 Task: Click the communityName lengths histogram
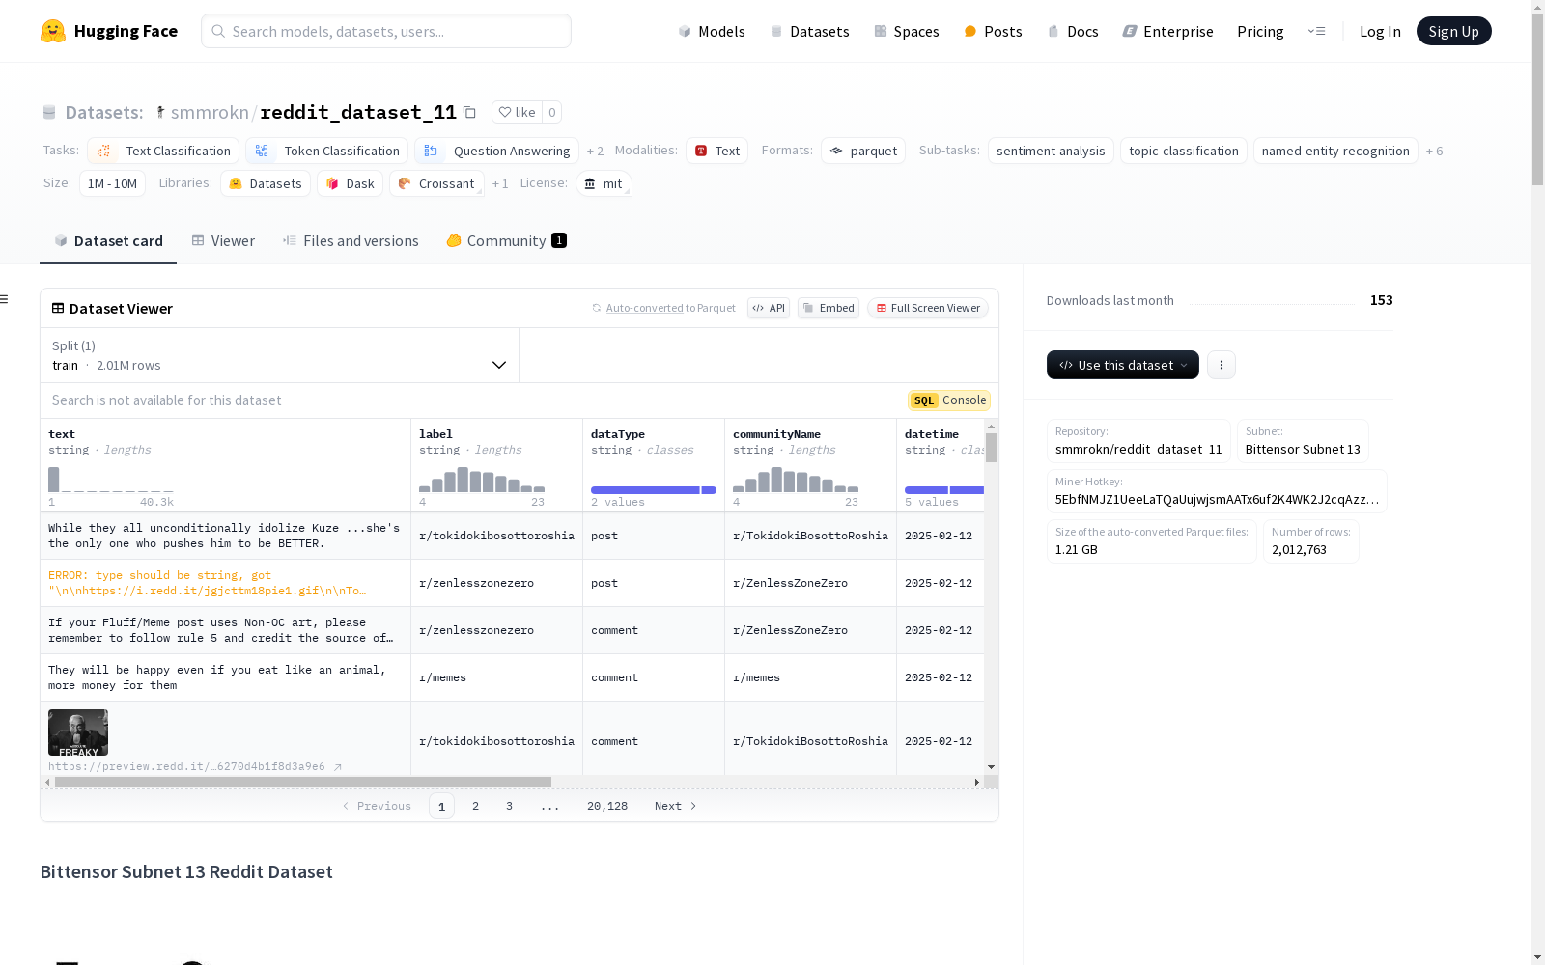[x=796, y=480]
